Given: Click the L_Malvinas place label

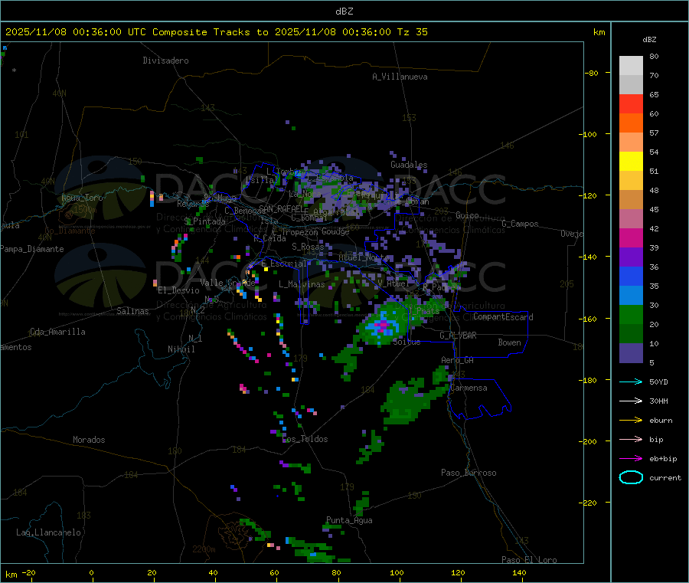Looking at the screenshot, I should tap(302, 284).
